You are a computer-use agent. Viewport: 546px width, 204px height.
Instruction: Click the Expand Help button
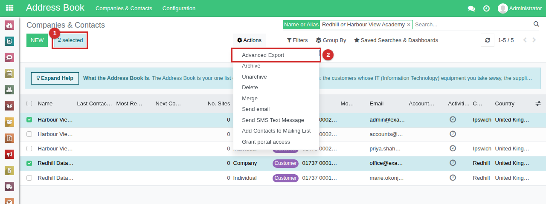[55, 78]
